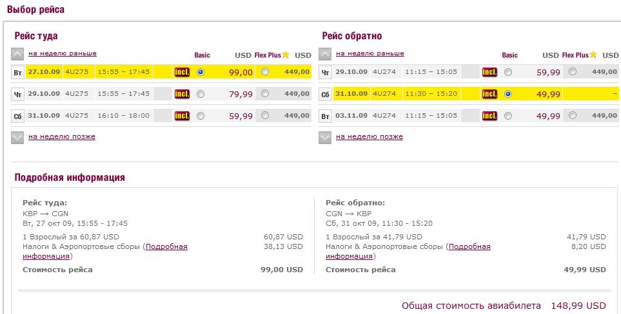Click the up arrow icon in outbound flights
Viewport: 621px width, 314px height.
pyautogui.click(x=17, y=54)
